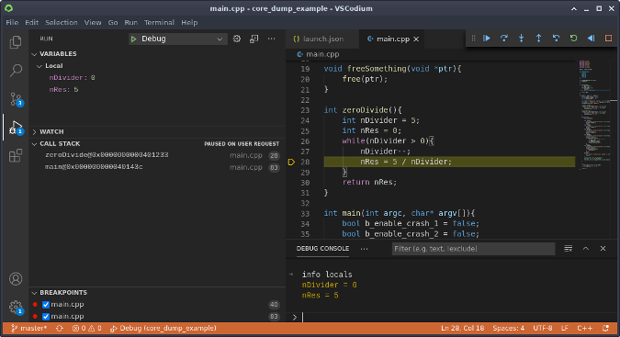Screen dimensions: 620x337
Task: Collapse the BREAKPOINTS section
Action: pyautogui.click(x=34, y=293)
